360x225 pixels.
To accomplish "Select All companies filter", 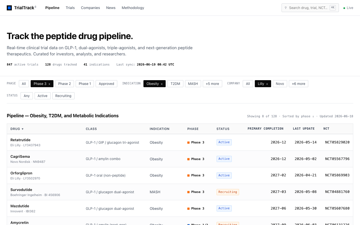I will pyautogui.click(x=248, y=84).
